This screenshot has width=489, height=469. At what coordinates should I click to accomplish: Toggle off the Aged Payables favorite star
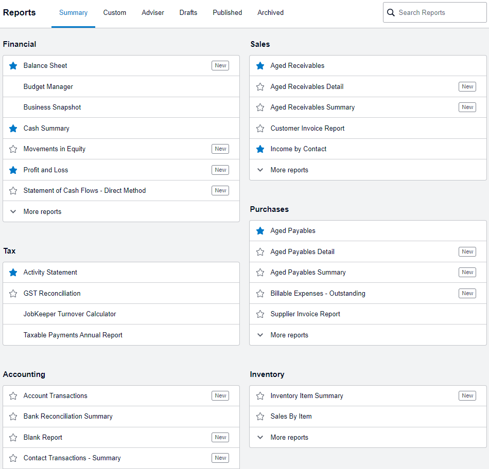[x=260, y=231]
